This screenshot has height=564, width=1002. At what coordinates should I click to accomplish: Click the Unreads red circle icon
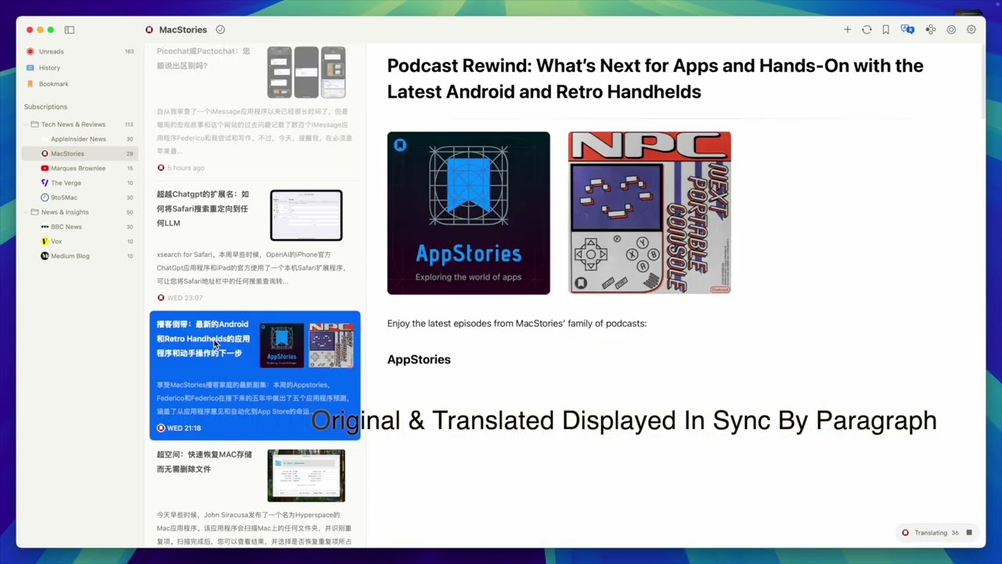pos(31,52)
